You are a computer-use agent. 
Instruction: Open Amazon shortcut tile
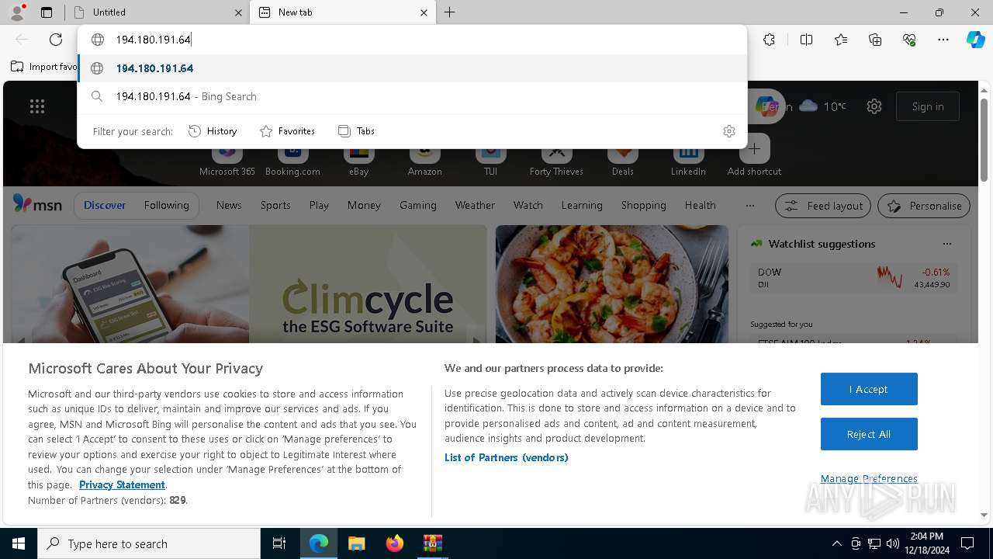click(x=424, y=158)
